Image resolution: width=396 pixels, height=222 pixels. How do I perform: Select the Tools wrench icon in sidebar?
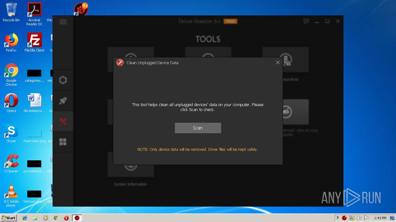pos(63,121)
